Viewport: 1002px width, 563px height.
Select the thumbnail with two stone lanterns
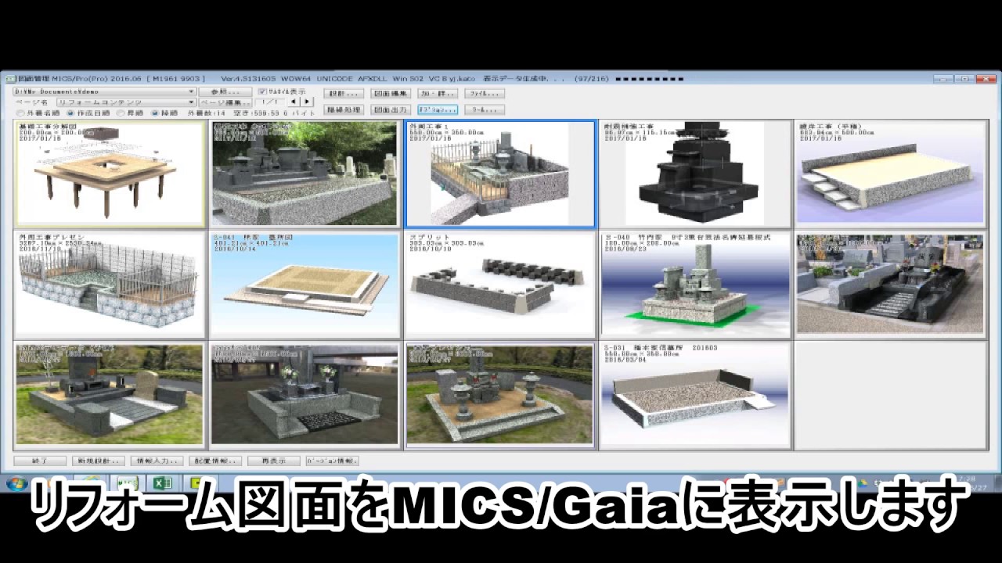500,395
